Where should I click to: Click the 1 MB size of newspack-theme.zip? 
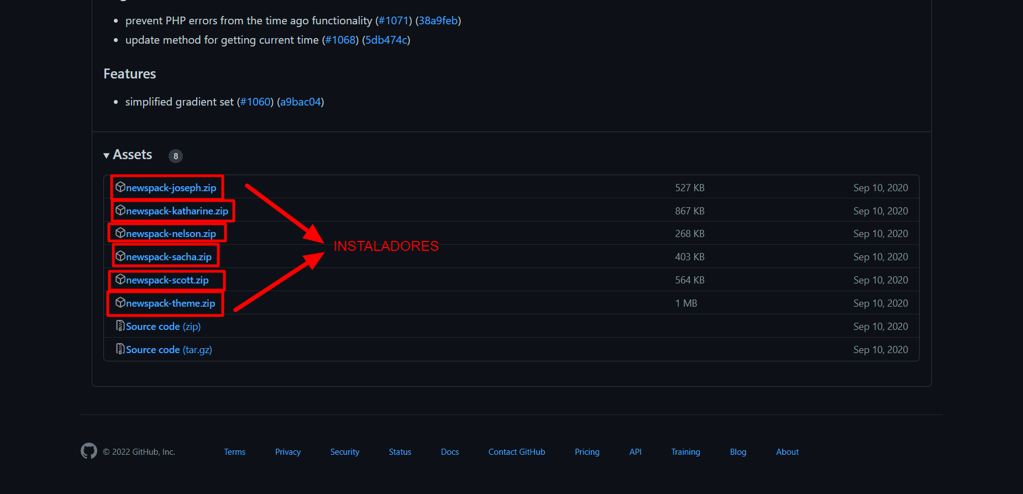click(686, 303)
